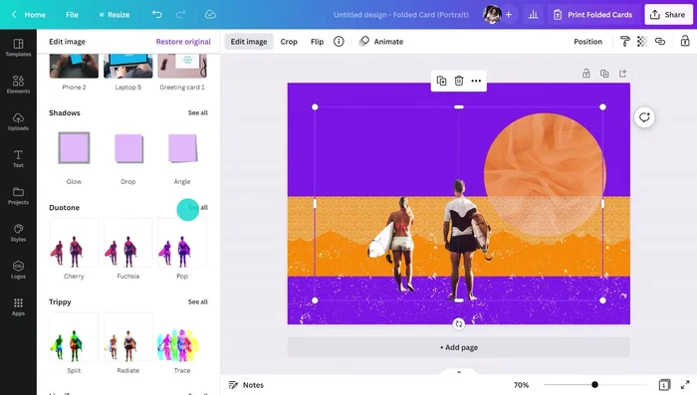The image size is (697, 395).
Task: Lock the page using the page lock icon
Action: tap(586, 74)
